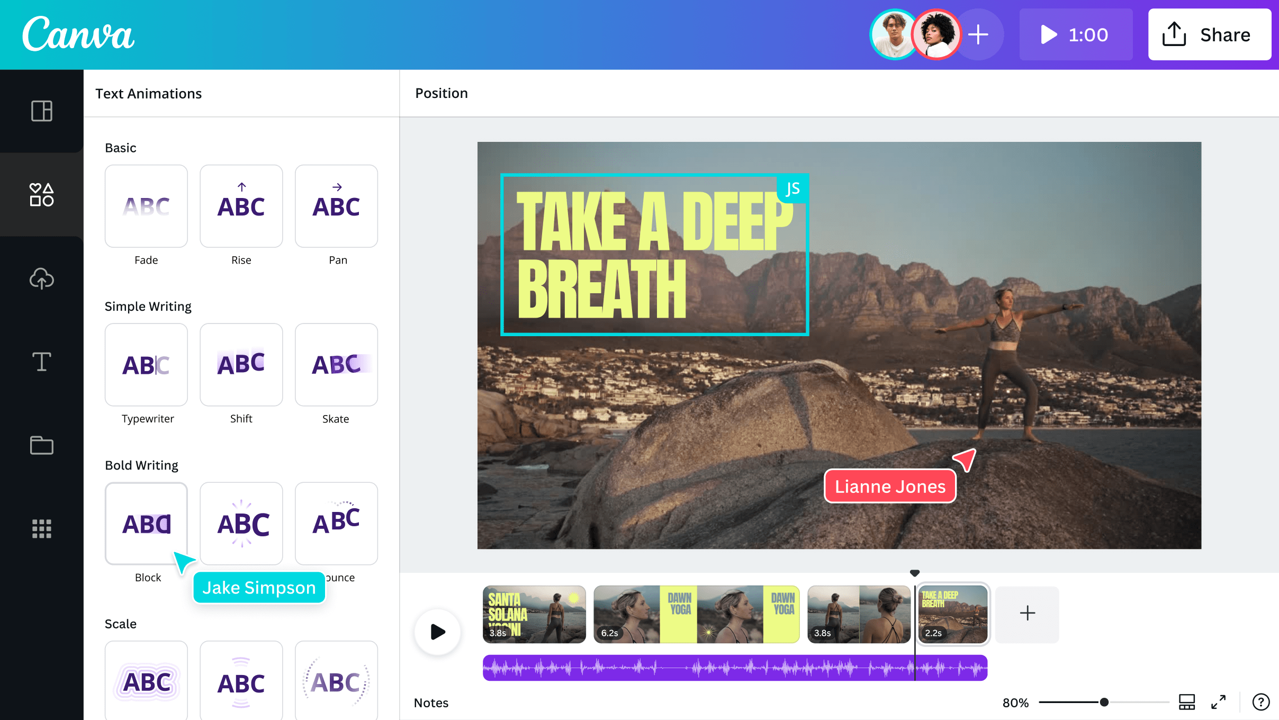Open the Projects folder icon
Screen dimensions: 1279x720
point(41,444)
